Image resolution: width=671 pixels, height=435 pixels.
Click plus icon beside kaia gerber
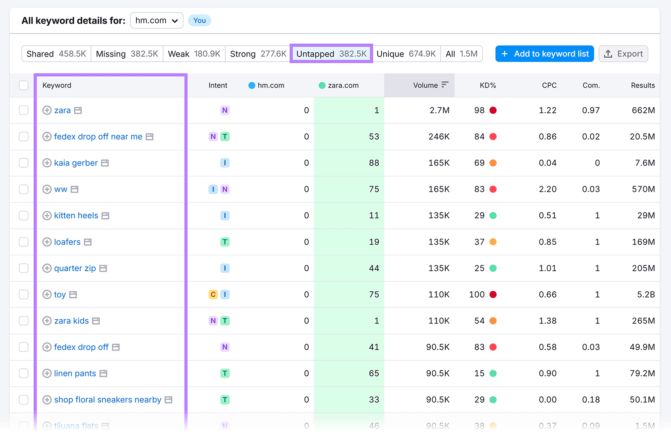(47, 163)
